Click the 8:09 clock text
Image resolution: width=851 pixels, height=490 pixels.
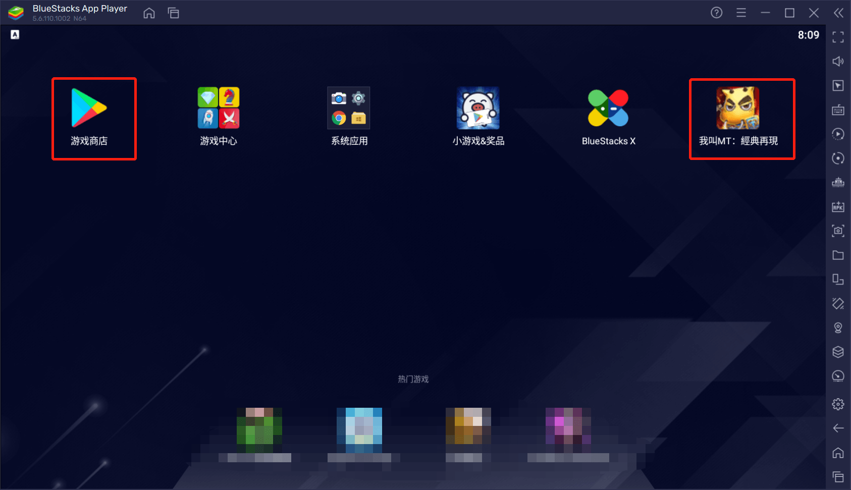[808, 35]
